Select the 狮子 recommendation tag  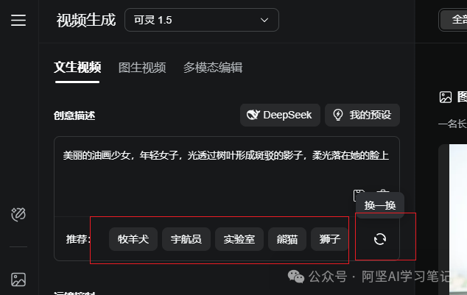pos(330,239)
